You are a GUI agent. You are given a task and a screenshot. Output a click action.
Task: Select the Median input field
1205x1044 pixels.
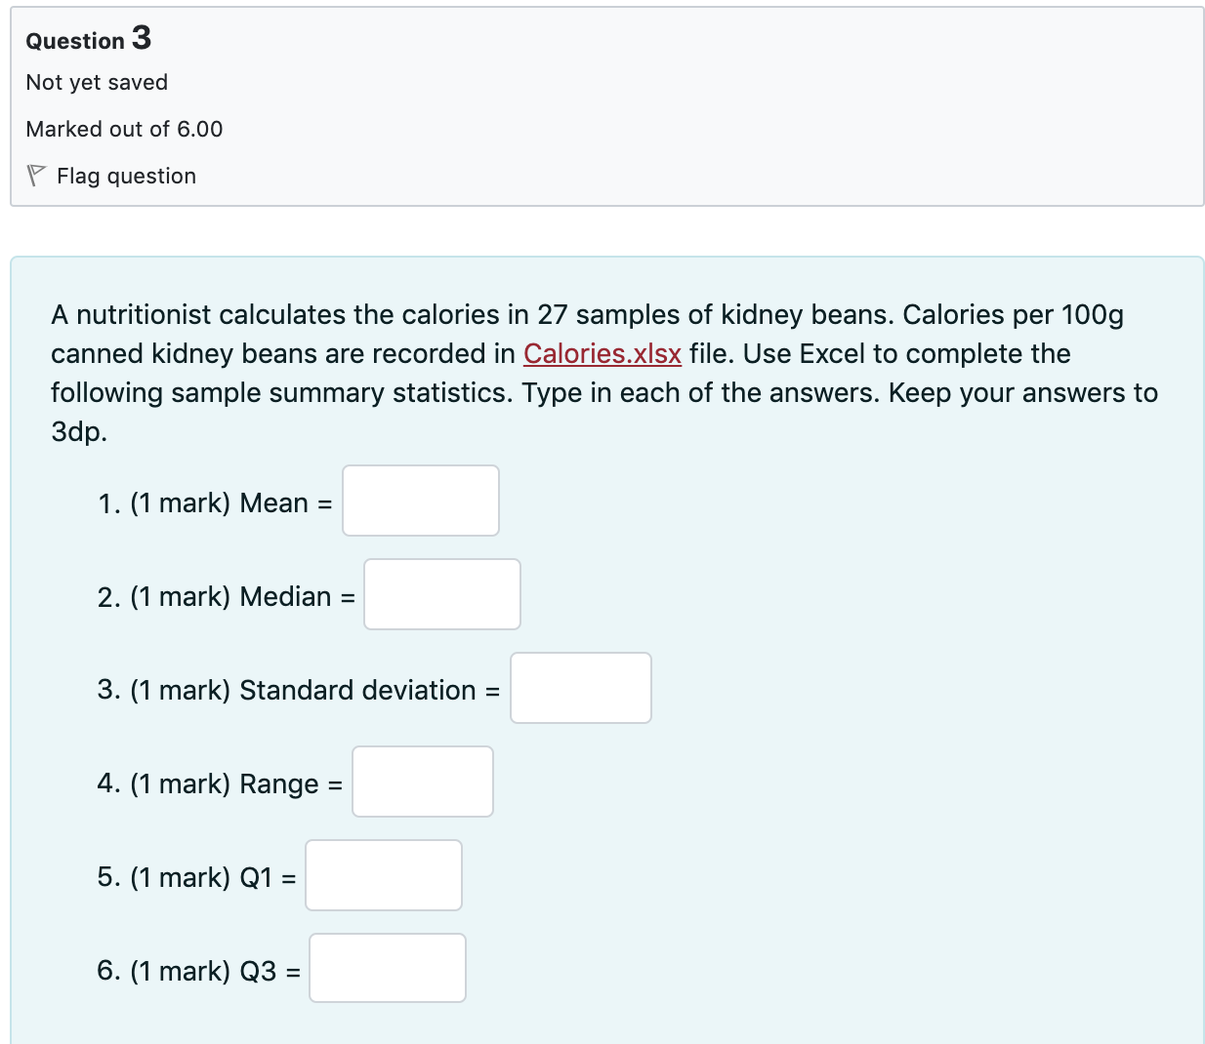(441, 594)
